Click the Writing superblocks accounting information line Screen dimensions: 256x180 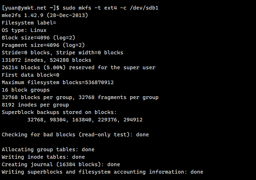pos(102,172)
